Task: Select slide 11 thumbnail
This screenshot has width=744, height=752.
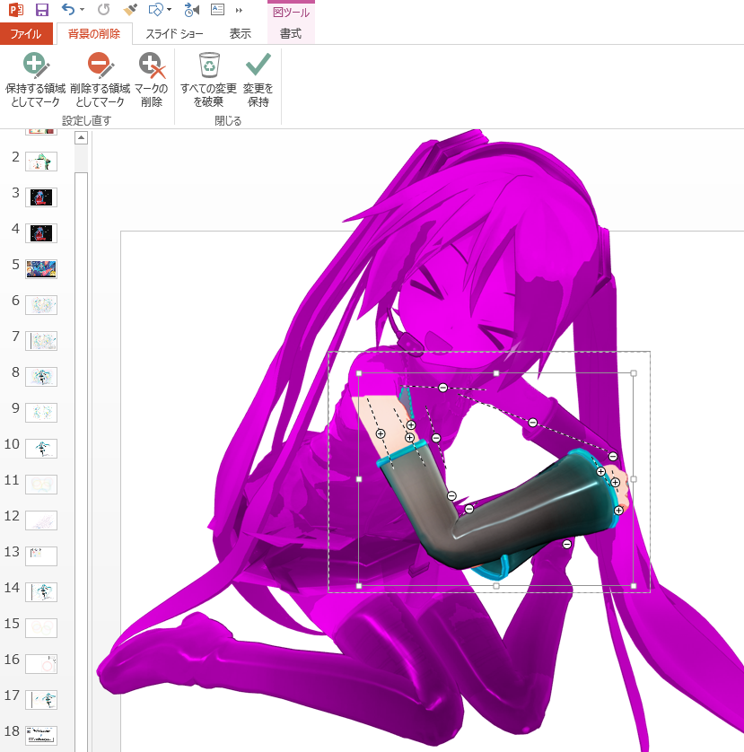Action: point(41,485)
